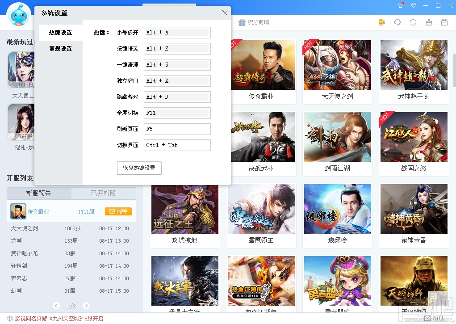This screenshot has width=456, height=324.
Task: Open the title bar dropdown arrow menu
Action: click(413, 5)
